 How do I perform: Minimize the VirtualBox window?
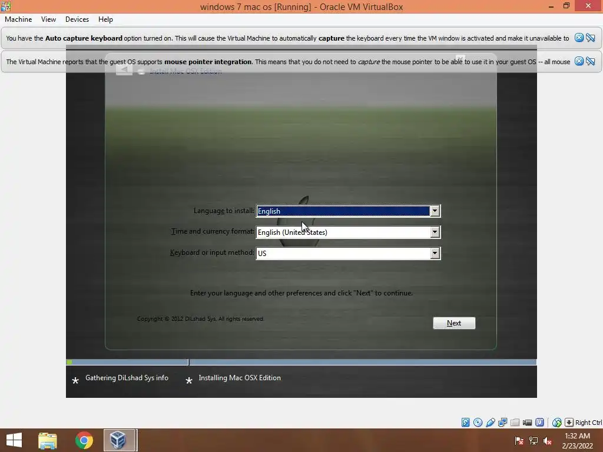[x=551, y=6]
